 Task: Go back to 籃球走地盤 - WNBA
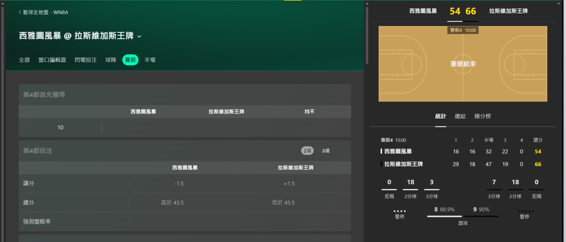pos(43,12)
